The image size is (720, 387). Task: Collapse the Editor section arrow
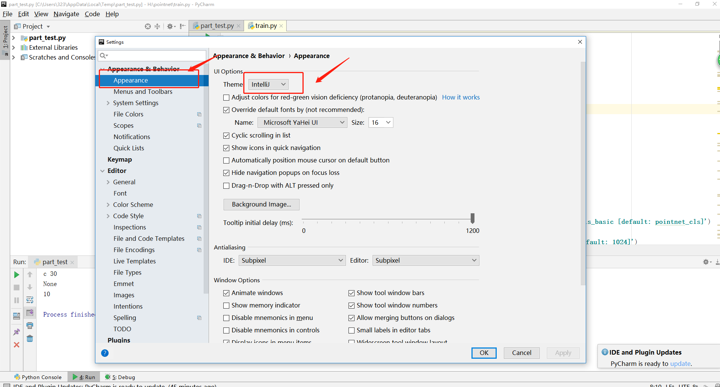click(103, 171)
